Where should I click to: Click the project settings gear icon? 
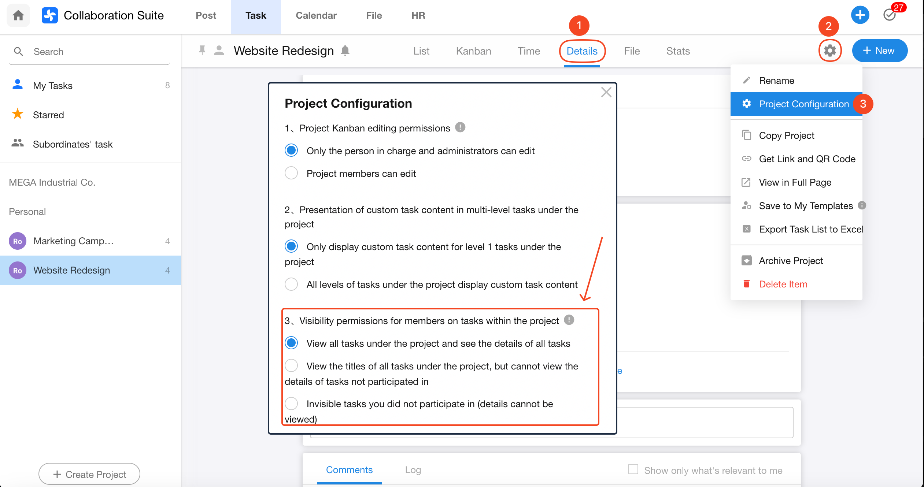pos(830,51)
